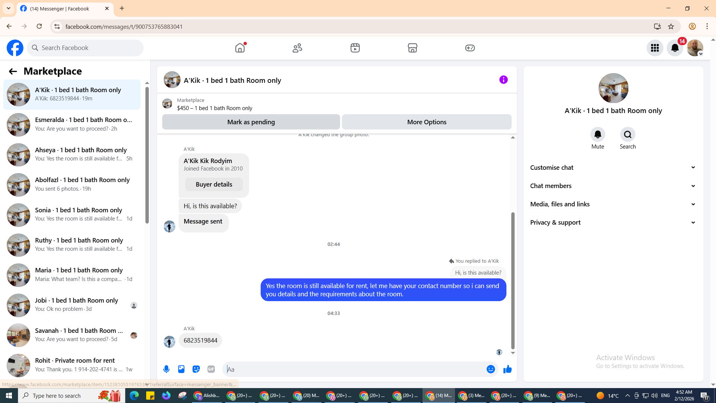Search in conversation with magnifier icon
The width and height of the screenshot is (716, 403).
pyautogui.click(x=628, y=134)
